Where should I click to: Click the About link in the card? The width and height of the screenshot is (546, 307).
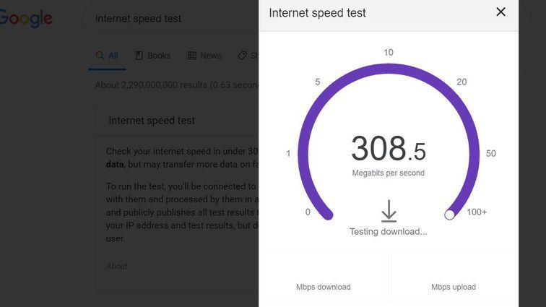click(116, 266)
